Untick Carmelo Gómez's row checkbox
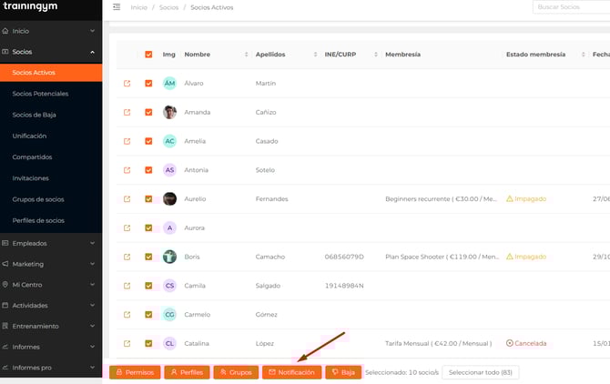 point(148,315)
